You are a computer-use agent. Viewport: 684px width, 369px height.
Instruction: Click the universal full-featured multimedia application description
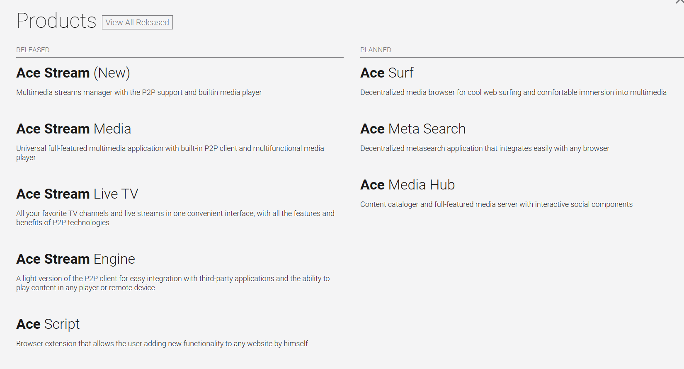click(170, 148)
